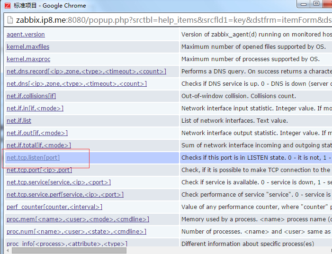This screenshot has height=254, width=332.
Task: Choose the net.dns.record key link
Action: pos(86,72)
